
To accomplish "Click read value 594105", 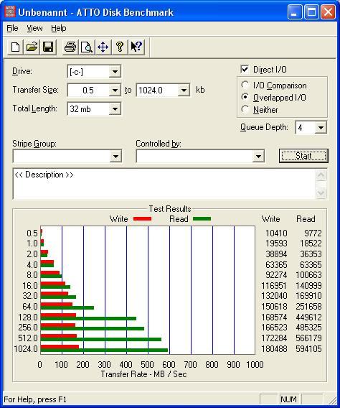I will (x=308, y=348).
